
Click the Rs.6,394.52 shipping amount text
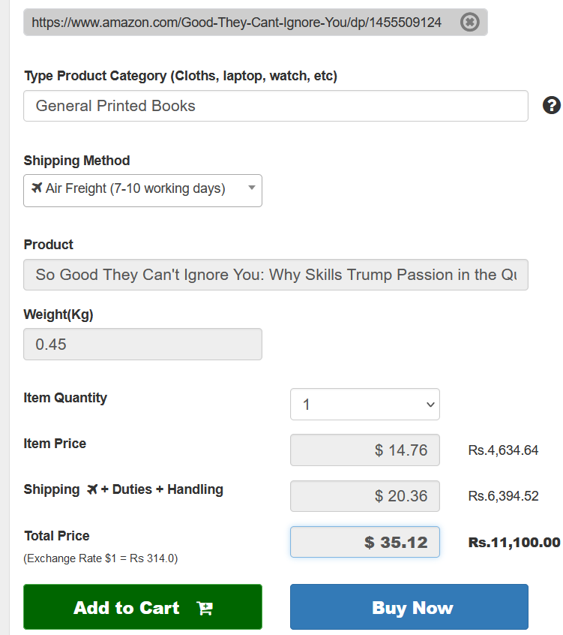(503, 495)
